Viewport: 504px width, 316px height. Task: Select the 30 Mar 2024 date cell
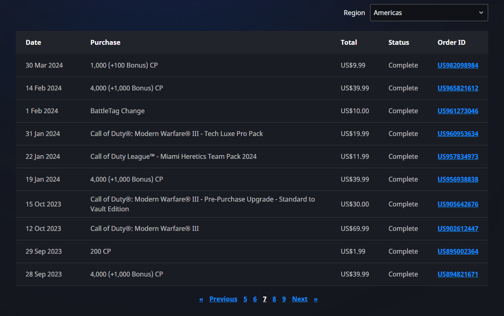[44, 65]
